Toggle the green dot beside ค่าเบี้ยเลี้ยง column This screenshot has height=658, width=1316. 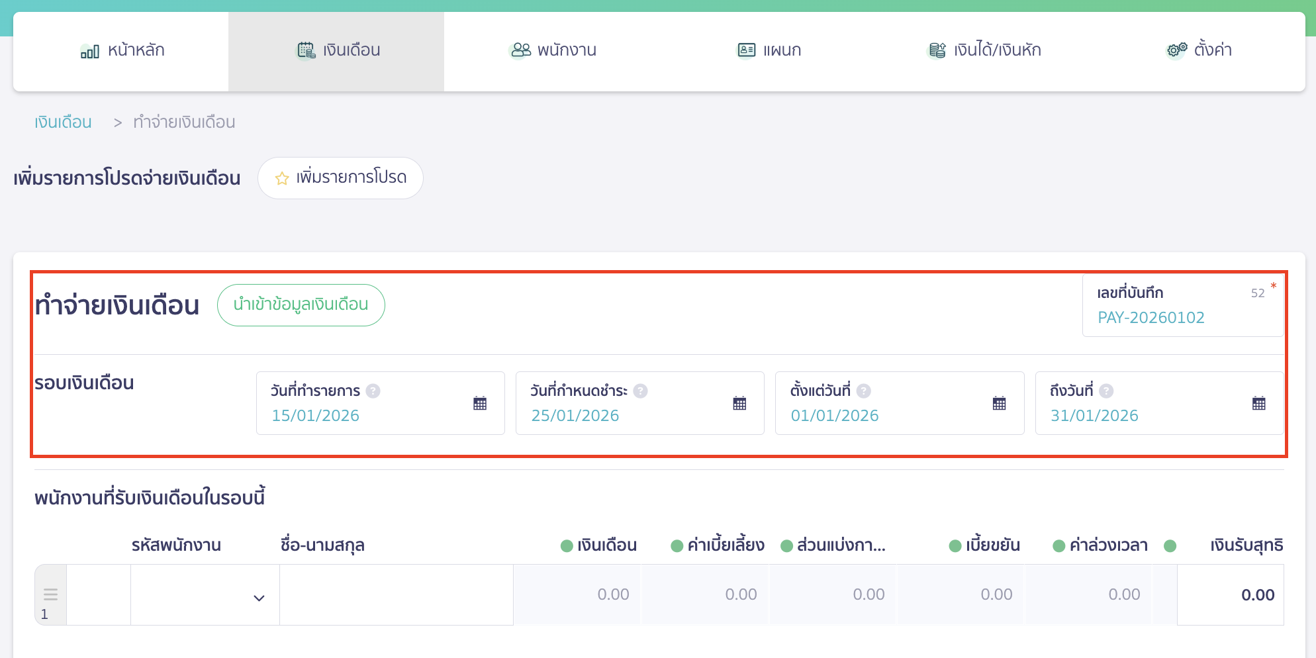tap(677, 546)
